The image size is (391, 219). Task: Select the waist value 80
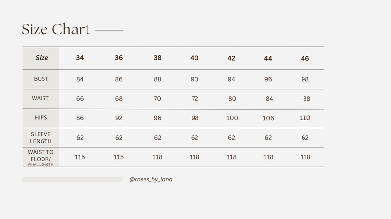232,99
